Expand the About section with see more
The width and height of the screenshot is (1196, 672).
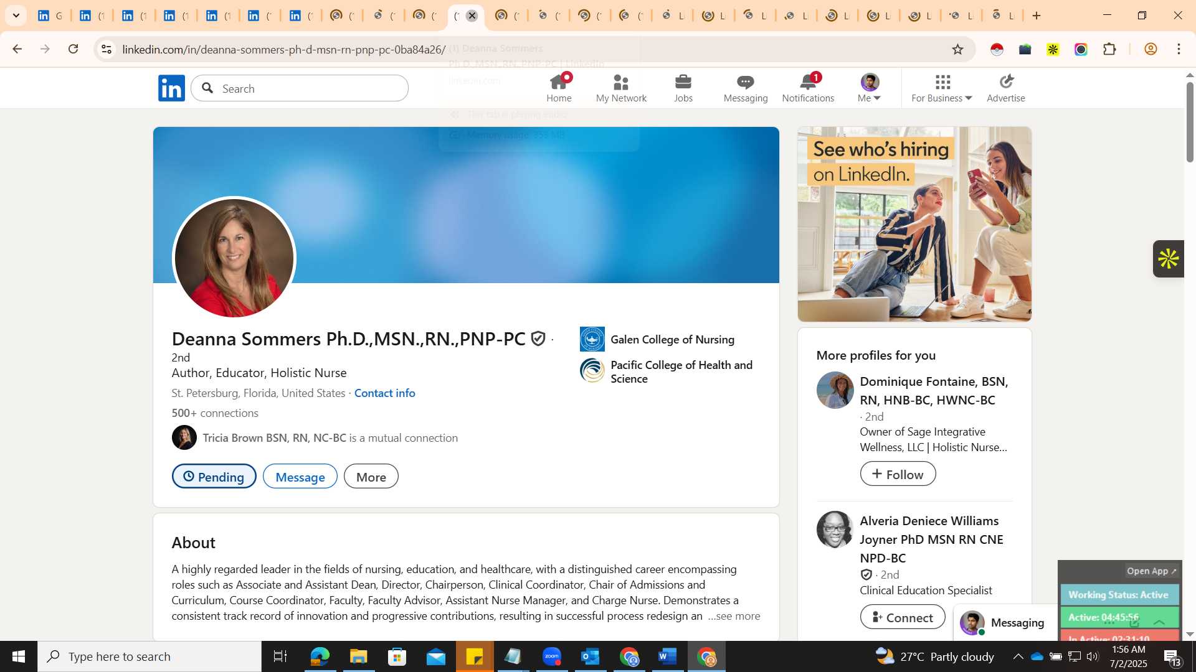734,616
